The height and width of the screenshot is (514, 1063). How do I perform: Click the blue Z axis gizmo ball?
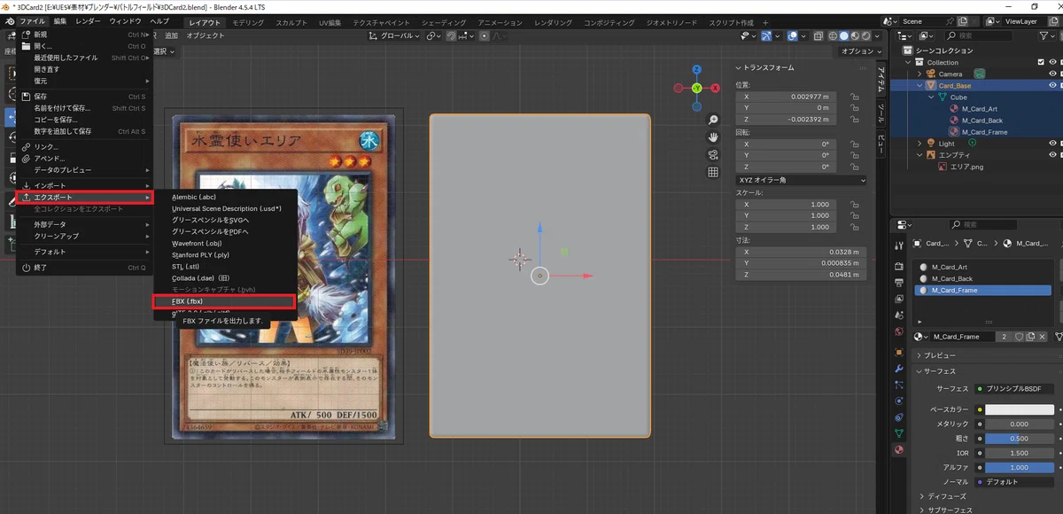(697, 68)
